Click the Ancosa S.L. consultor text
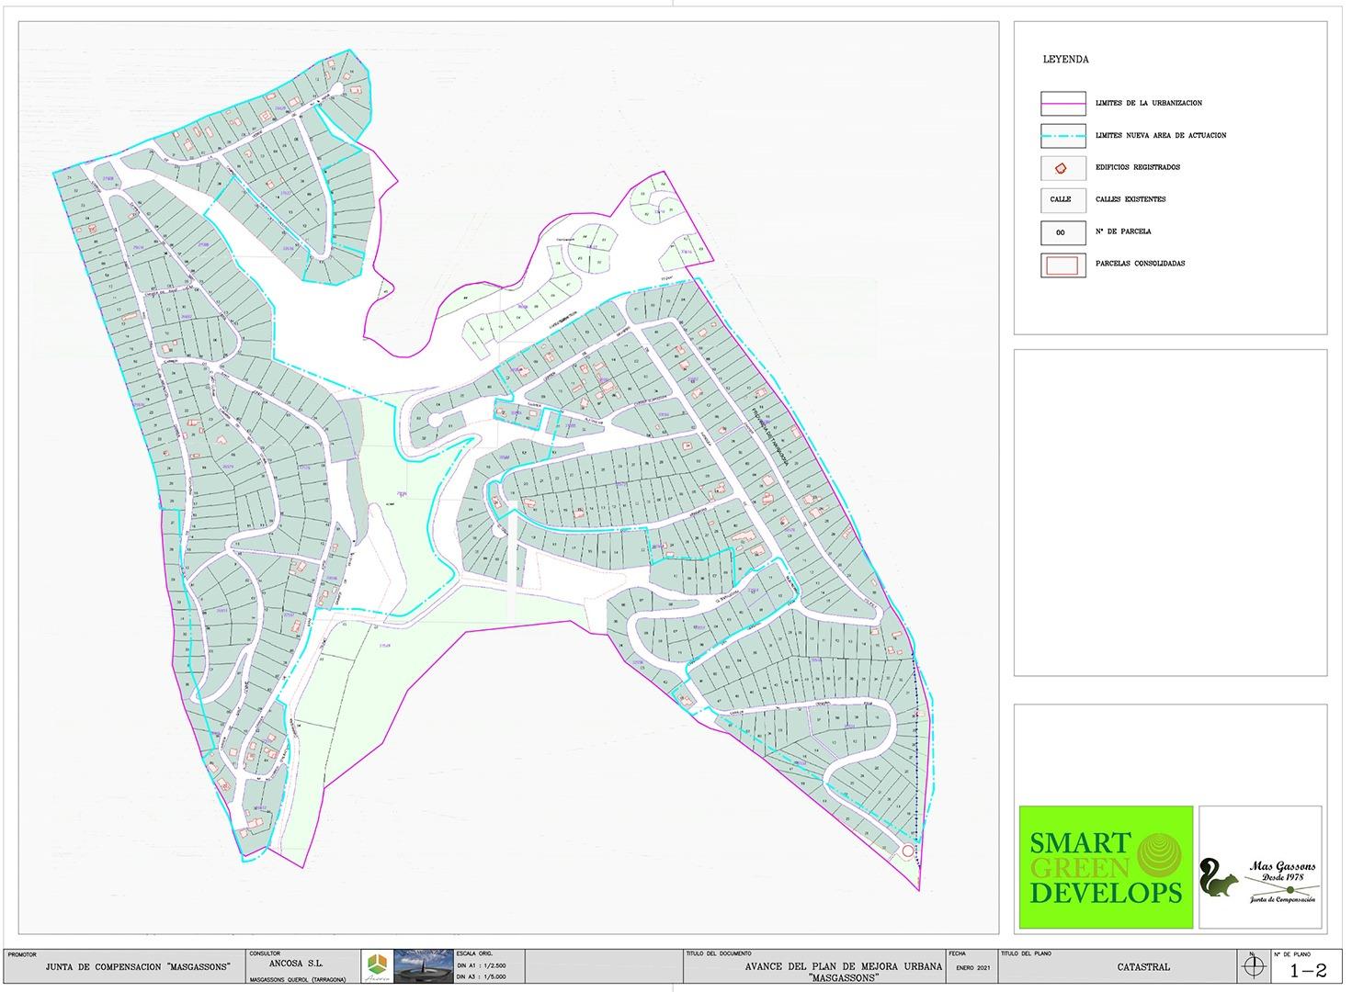Viewport: 1352px width, 992px height. click(294, 964)
